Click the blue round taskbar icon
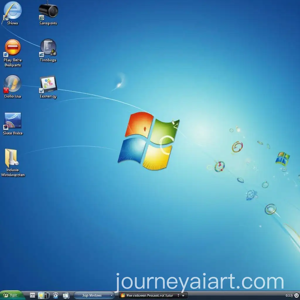 (x=56, y=295)
